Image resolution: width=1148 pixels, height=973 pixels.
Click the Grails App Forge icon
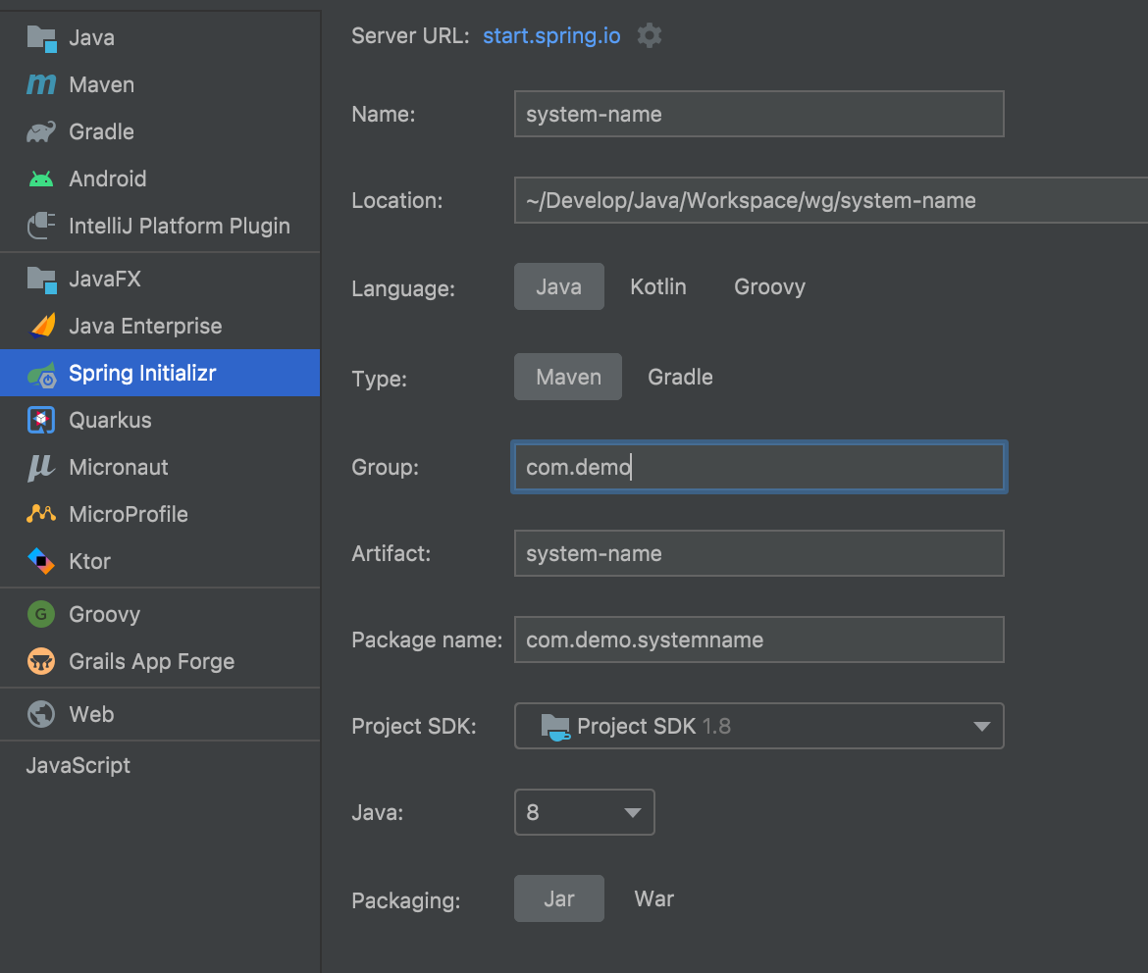(x=42, y=661)
